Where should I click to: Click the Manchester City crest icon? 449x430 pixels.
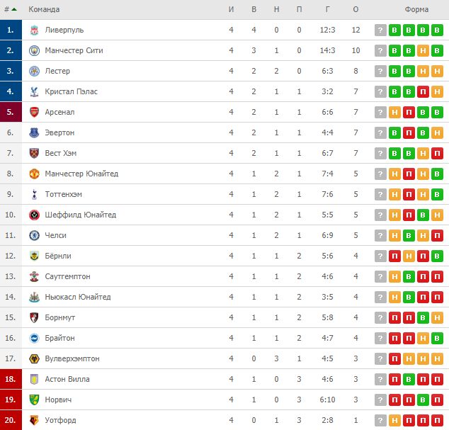(34, 50)
